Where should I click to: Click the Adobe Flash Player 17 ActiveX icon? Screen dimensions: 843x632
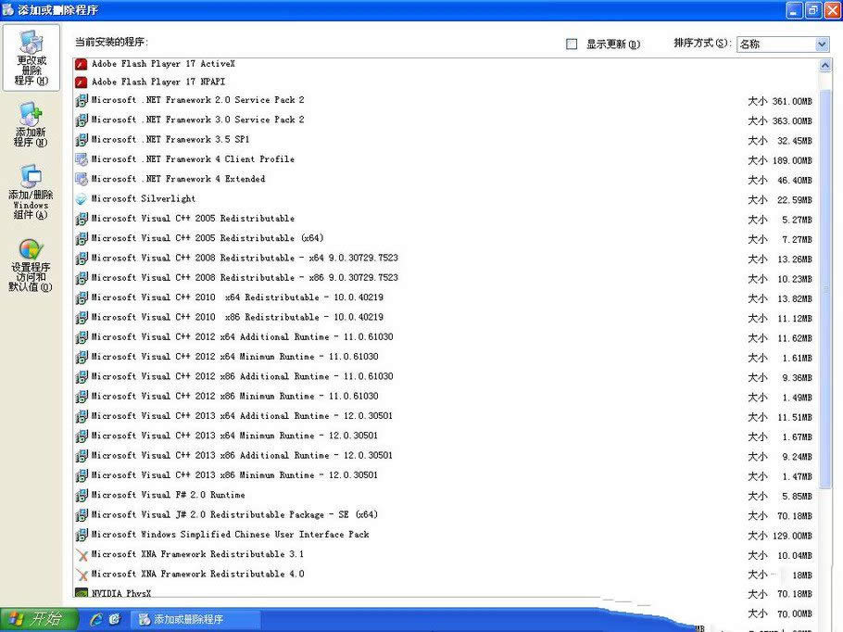[x=82, y=63]
